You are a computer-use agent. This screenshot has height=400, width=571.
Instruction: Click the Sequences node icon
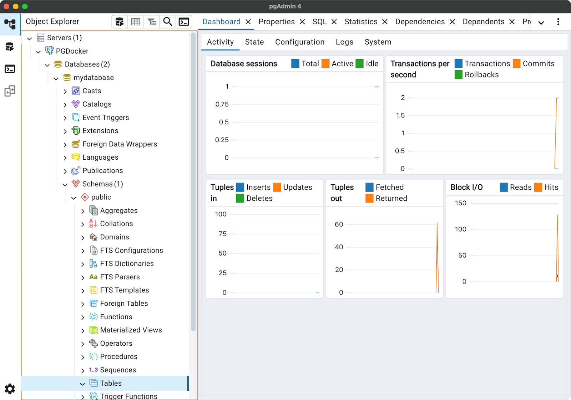94,370
